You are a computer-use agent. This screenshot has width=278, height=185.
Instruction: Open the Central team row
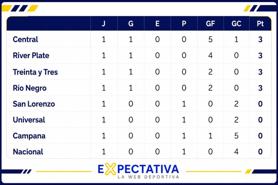[139, 39]
